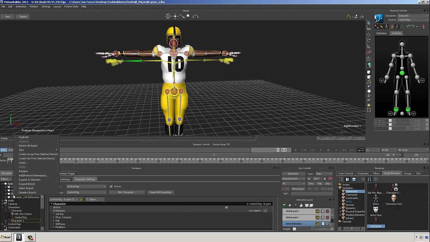Select the green left ankle effector
This screenshot has width=430, height=242.
coord(408,109)
